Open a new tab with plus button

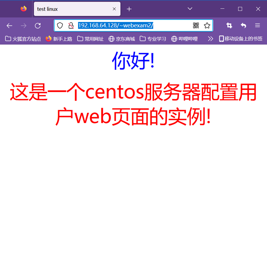129,9
